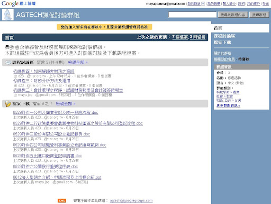Open file 0529附件二行政院農委會 .doc
Image resolution: width=271 pixels, height=204 pixels.
point(78,123)
